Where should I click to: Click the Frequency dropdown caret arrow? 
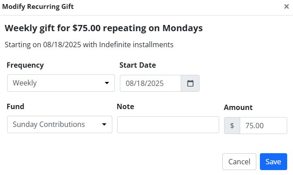pyautogui.click(x=107, y=83)
